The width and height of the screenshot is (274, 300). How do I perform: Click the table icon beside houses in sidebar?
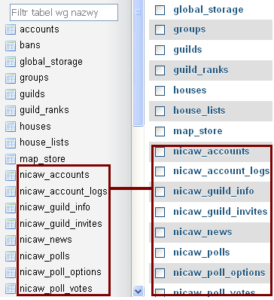click(x=11, y=127)
